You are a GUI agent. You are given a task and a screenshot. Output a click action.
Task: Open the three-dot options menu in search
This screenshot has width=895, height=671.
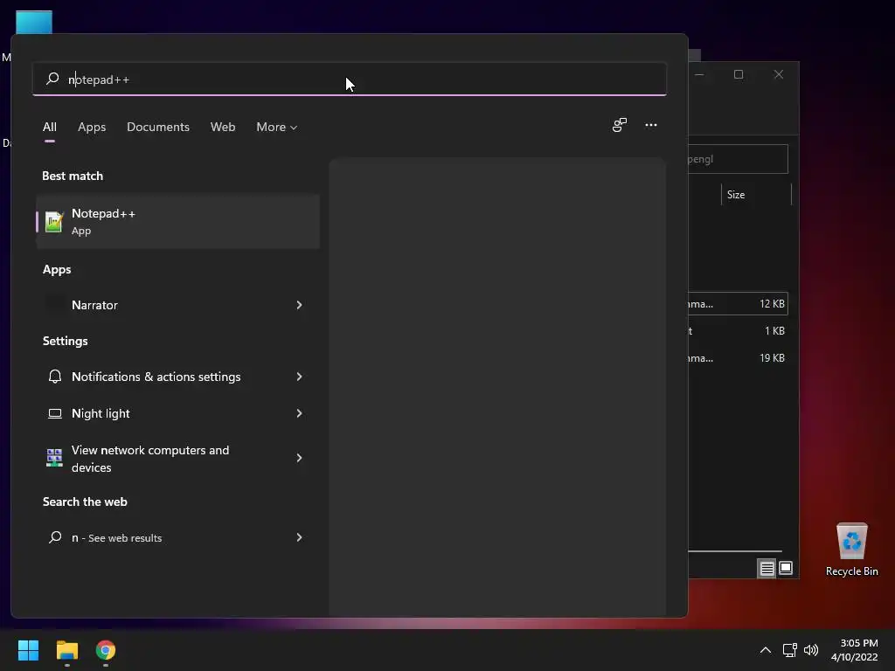(x=650, y=125)
